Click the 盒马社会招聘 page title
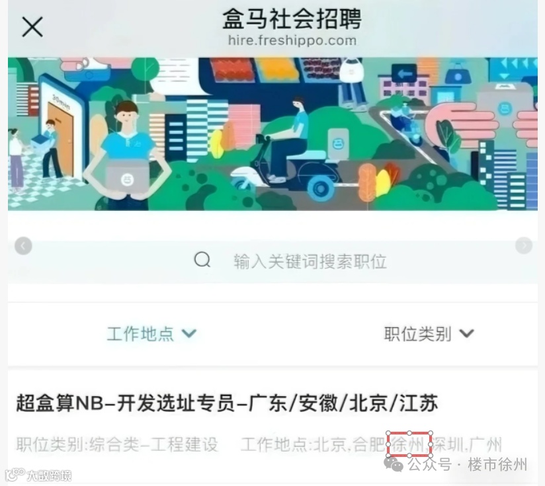The width and height of the screenshot is (545, 486). click(292, 19)
